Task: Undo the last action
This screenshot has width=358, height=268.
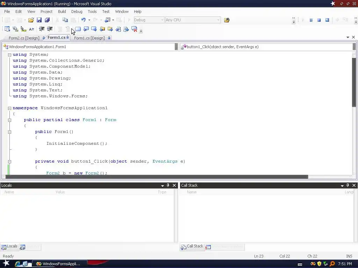Action: 83,20
